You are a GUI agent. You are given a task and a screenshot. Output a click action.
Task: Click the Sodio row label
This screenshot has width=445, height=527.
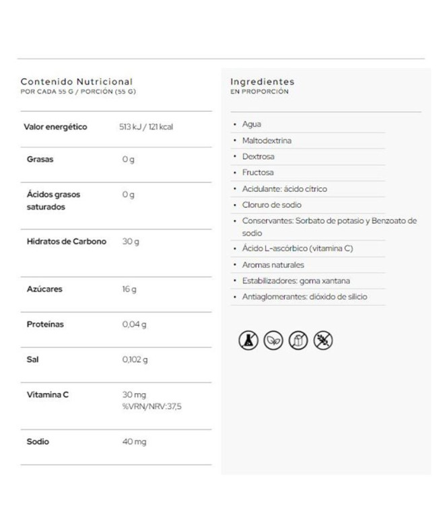point(38,442)
